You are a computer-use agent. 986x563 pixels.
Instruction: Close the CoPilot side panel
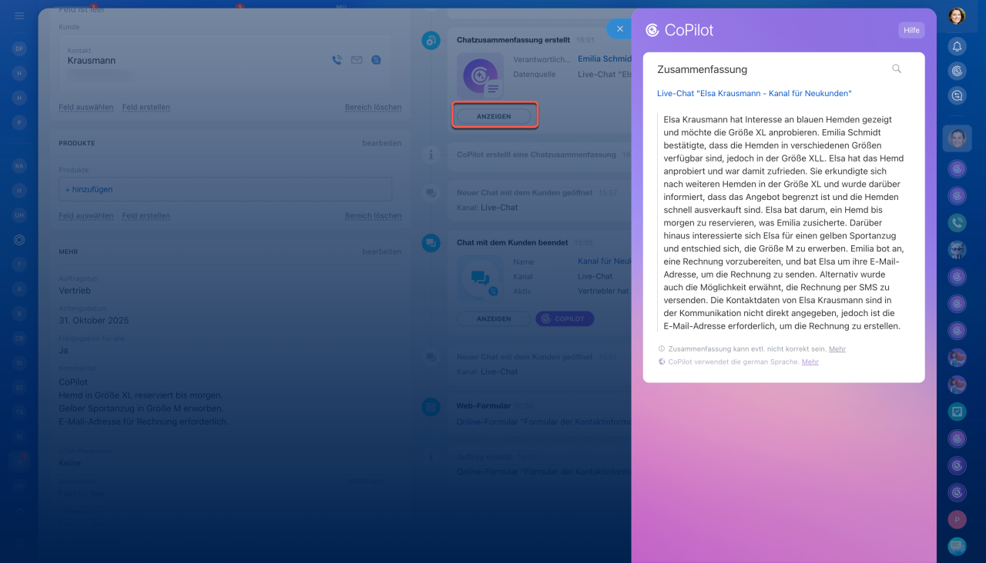[619, 29]
